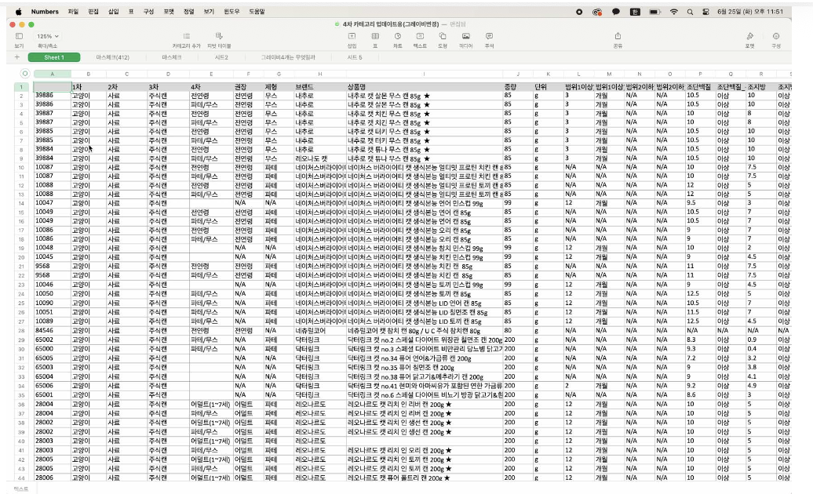Click the table select-all circle handle
The image size is (813, 494).
pos(24,74)
